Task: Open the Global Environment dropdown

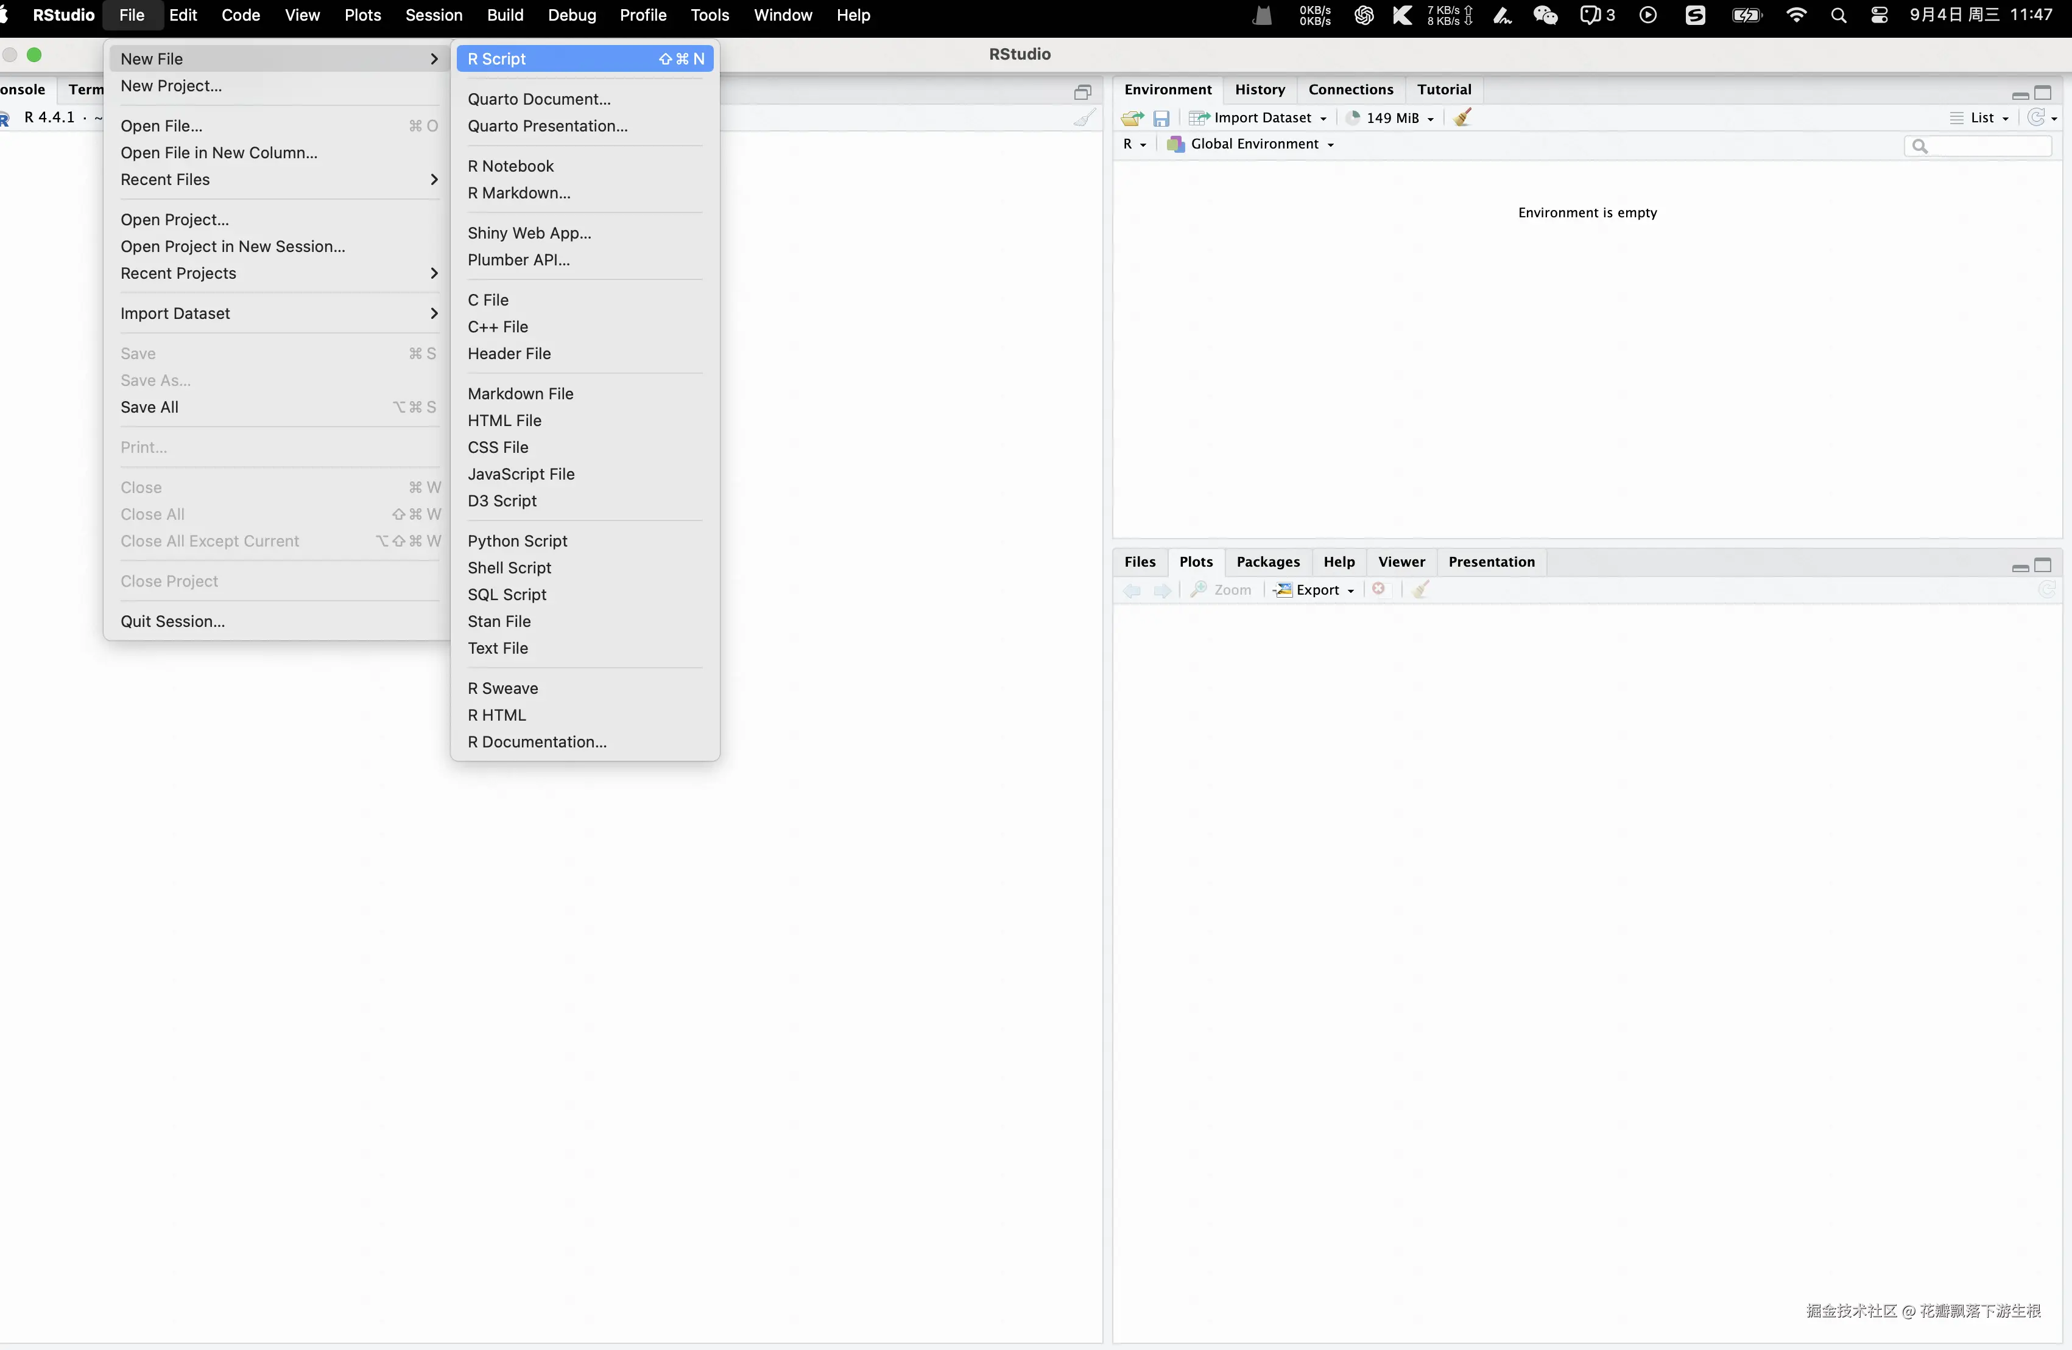Action: coord(1255,144)
